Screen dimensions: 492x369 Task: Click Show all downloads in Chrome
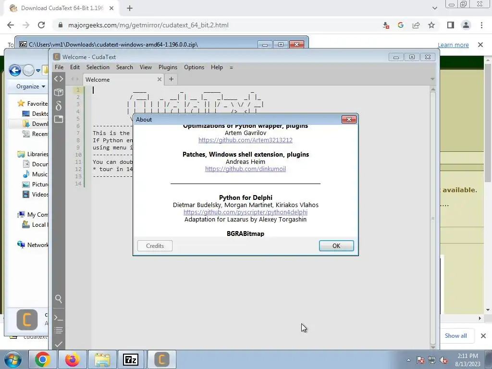[x=455, y=336]
